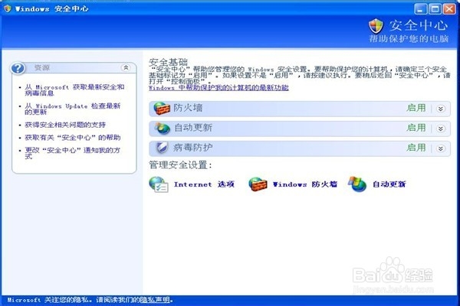Image resolution: width=460 pixels, height=306 pixels.
Task: Open Internet 选项 via its globe checklist icon
Action: 159,184
